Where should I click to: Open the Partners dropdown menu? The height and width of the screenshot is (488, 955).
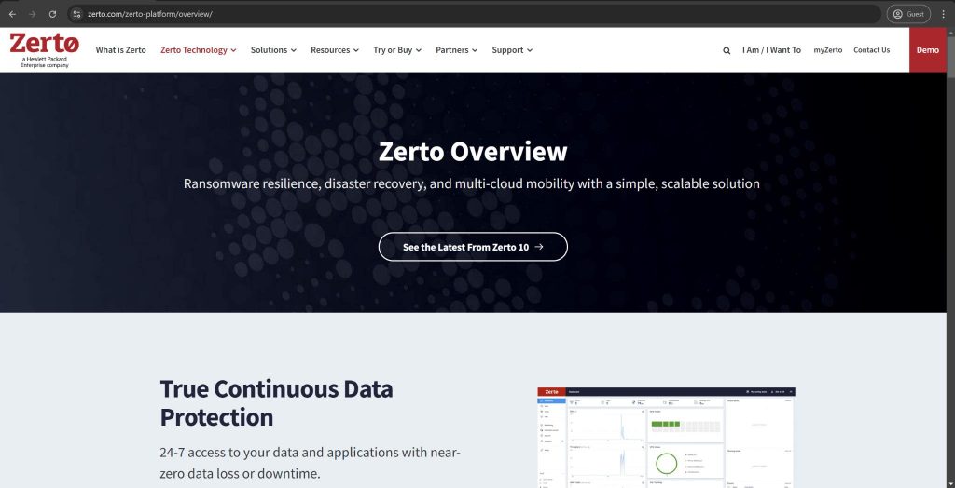coord(456,50)
